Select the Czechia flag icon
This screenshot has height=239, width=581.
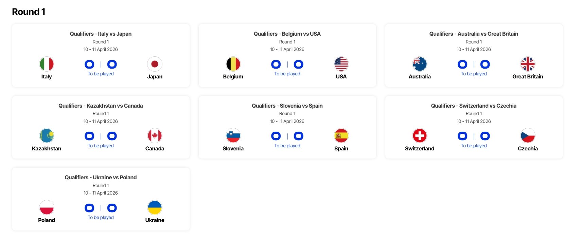[528, 136]
